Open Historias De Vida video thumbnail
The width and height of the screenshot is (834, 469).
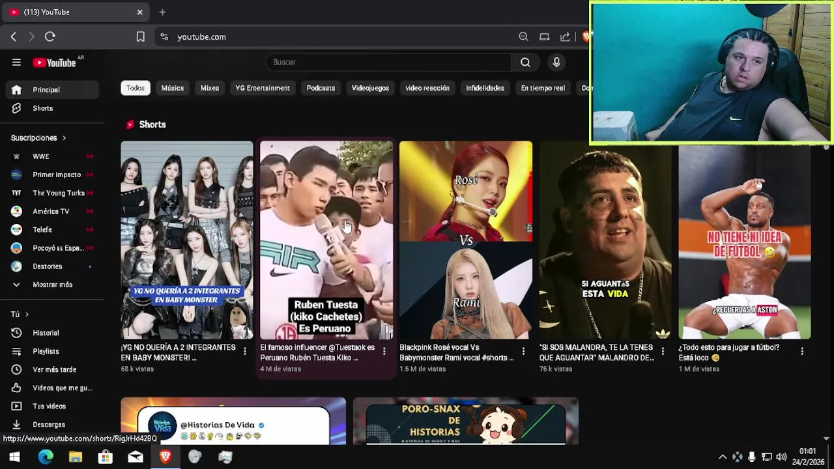(x=233, y=421)
